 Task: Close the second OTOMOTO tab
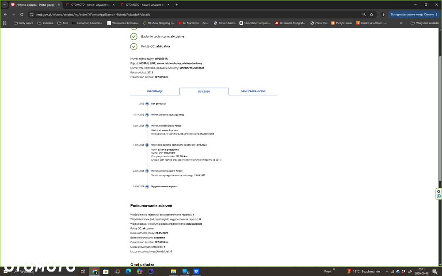click(x=168, y=5)
